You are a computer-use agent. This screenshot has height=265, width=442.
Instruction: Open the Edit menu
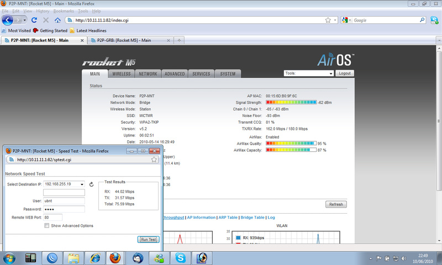click(x=16, y=11)
